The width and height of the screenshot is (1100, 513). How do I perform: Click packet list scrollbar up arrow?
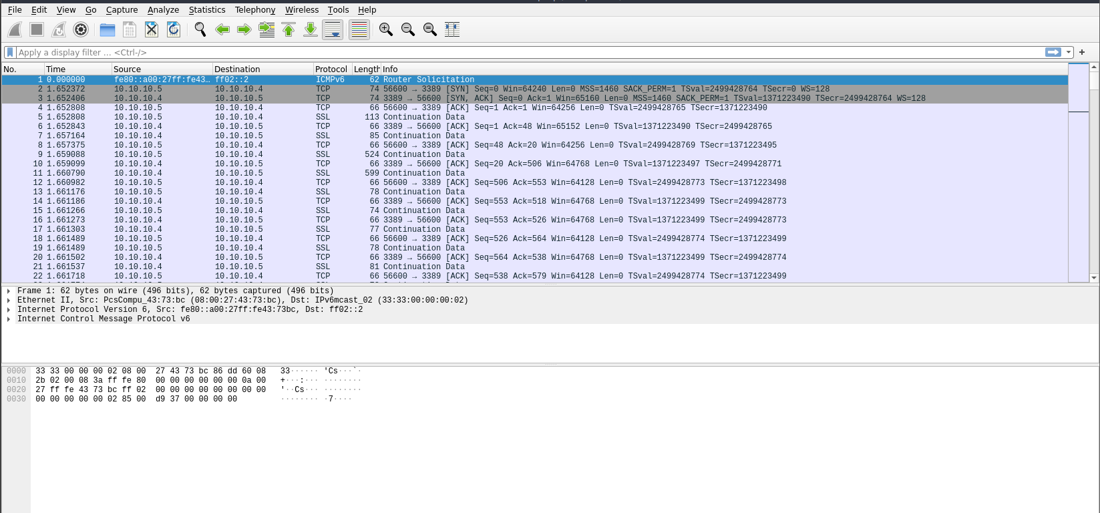[x=1094, y=67]
